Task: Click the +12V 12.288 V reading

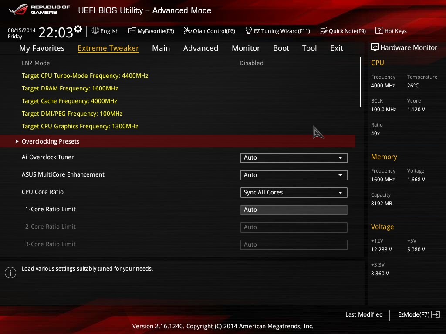Action: coord(381,249)
